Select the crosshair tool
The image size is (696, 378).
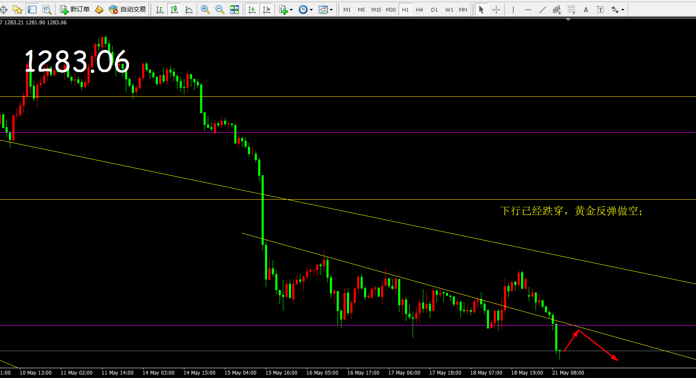click(x=496, y=9)
